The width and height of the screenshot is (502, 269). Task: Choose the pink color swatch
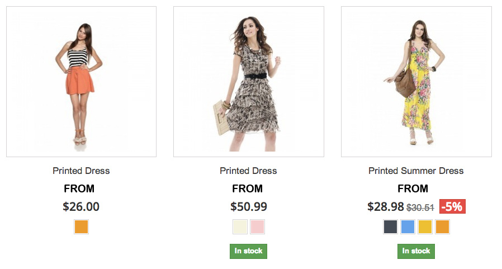(257, 227)
